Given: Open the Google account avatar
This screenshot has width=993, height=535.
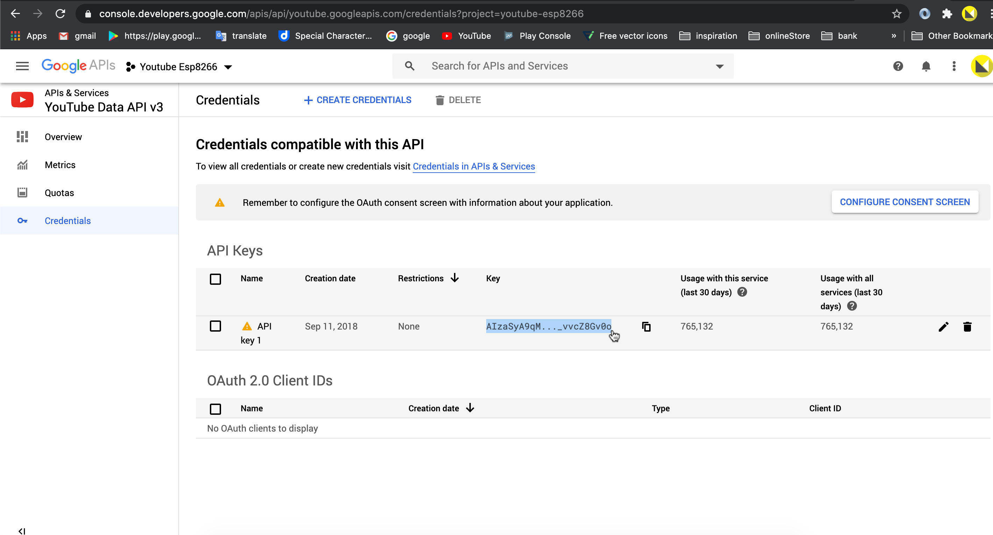Looking at the screenshot, I should [x=981, y=66].
